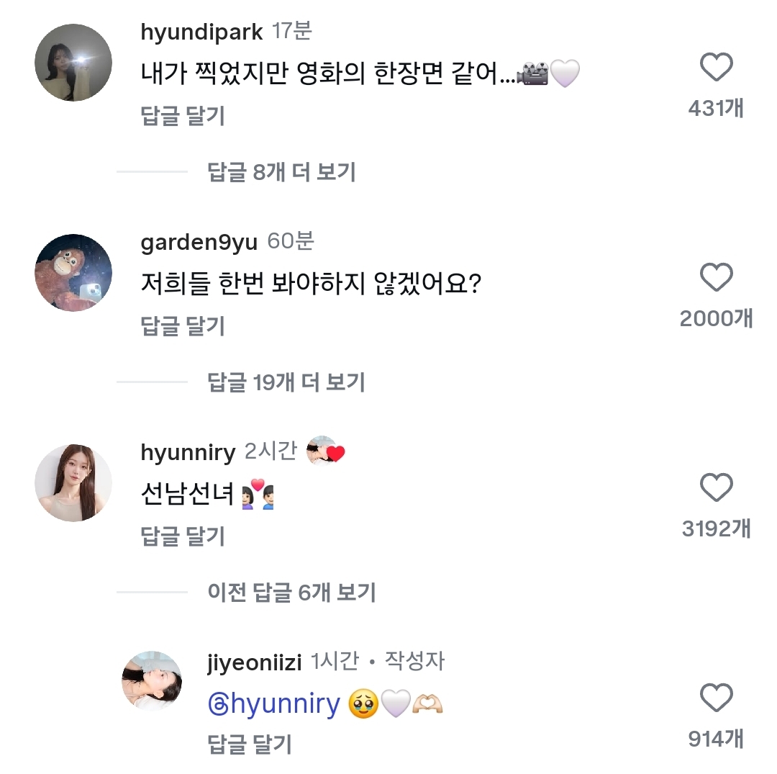Viewport: 777px width, 774px height.
Task: Like garden9yu's comment with the heart
Action: (716, 278)
